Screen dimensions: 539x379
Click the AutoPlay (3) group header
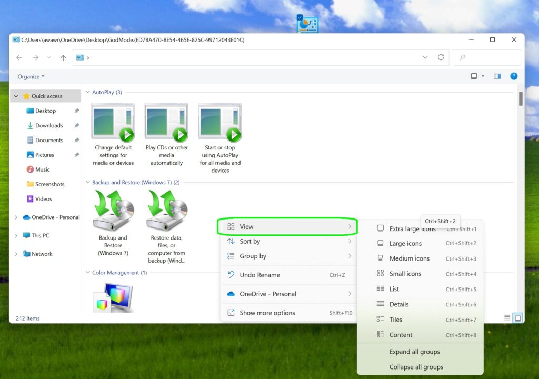107,92
